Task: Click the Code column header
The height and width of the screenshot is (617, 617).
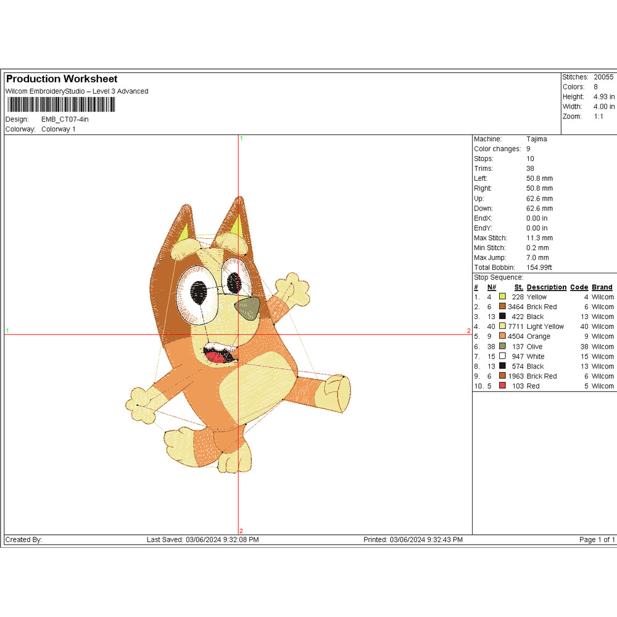Action: 579,287
